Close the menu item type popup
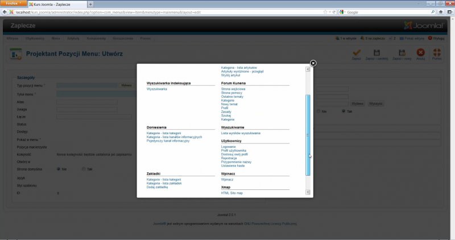 [x=313, y=63]
